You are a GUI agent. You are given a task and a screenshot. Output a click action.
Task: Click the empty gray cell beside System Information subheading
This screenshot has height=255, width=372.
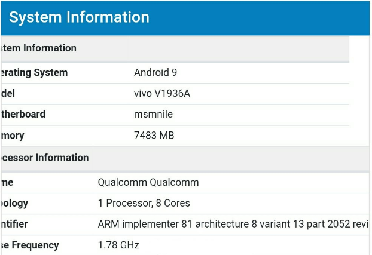239,48
